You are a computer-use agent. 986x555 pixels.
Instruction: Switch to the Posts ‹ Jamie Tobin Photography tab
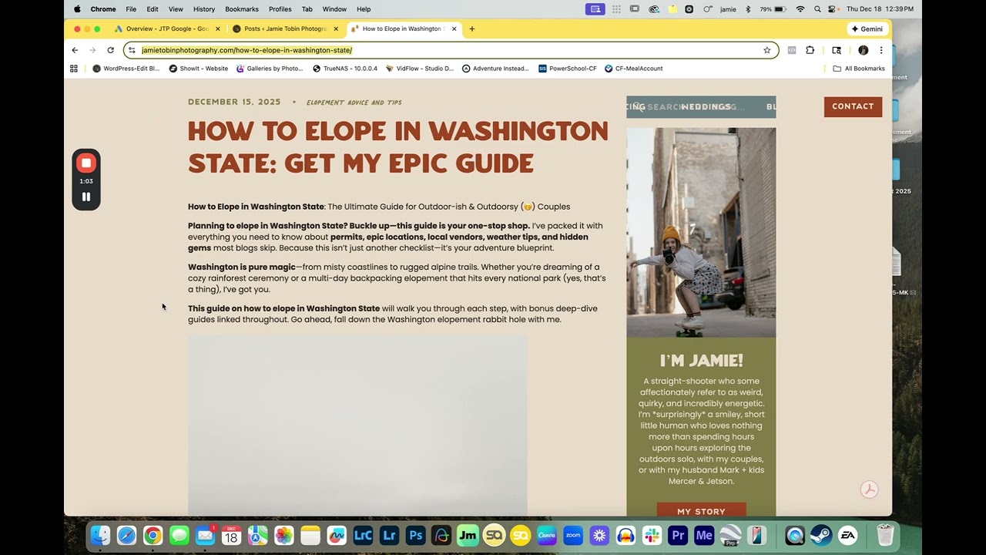click(x=285, y=29)
